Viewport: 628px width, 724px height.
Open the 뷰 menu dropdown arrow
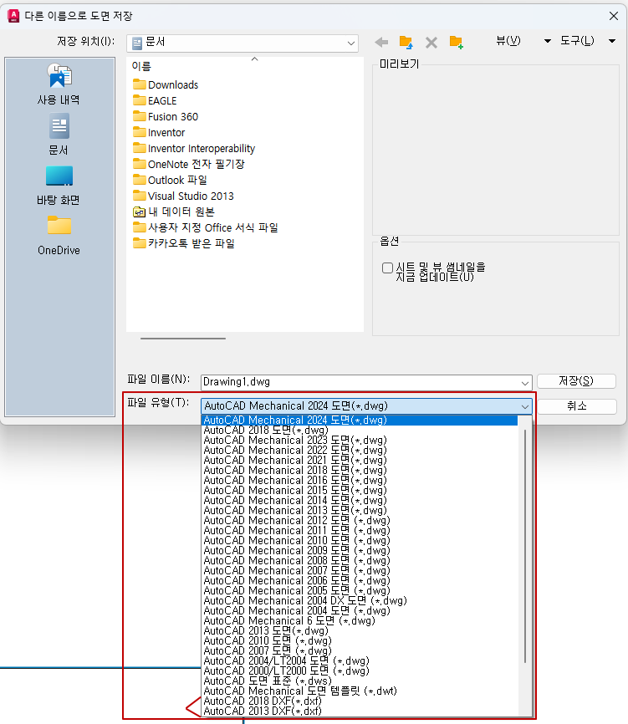(x=548, y=41)
